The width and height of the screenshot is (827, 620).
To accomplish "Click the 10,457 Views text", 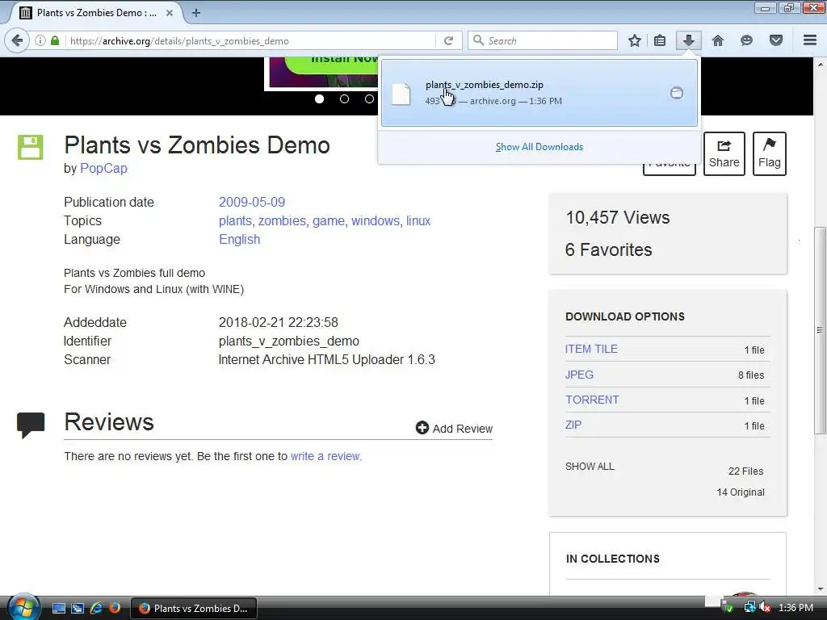I will click(x=617, y=217).
